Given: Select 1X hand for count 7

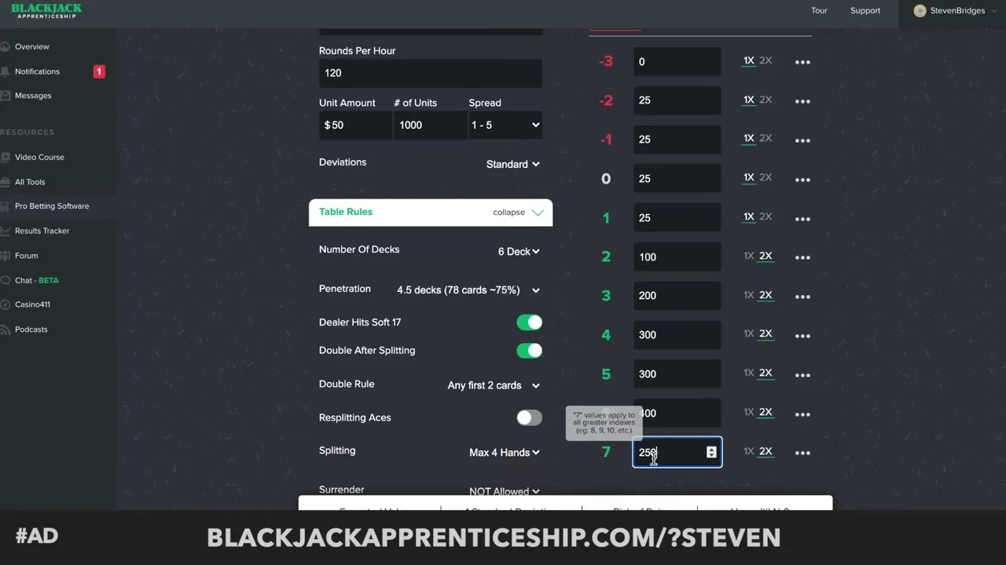Looking at the screenshot, I should [749, 451].
